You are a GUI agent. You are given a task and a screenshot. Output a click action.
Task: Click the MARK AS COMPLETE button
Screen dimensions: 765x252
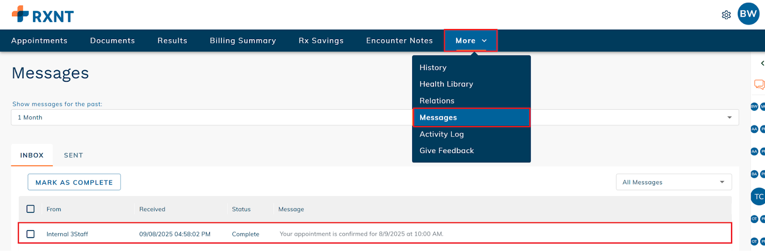click(x=74, y=182)
